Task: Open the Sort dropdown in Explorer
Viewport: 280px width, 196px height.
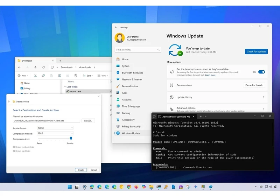Action: click(88, 76)
